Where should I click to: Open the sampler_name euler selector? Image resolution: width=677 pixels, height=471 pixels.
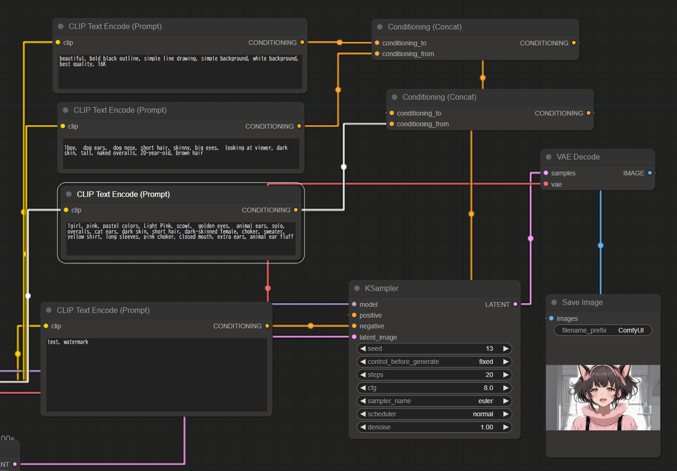tap(434, 401)
